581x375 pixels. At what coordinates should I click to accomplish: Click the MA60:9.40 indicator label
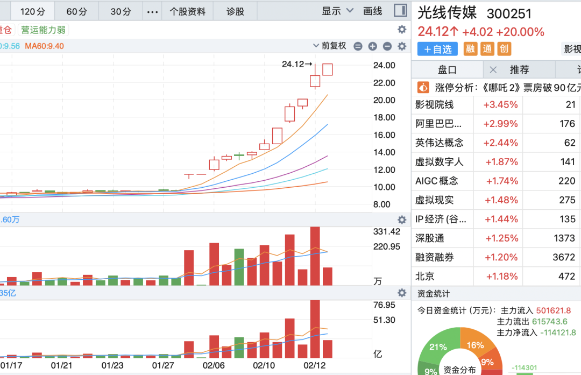[45, 46]
